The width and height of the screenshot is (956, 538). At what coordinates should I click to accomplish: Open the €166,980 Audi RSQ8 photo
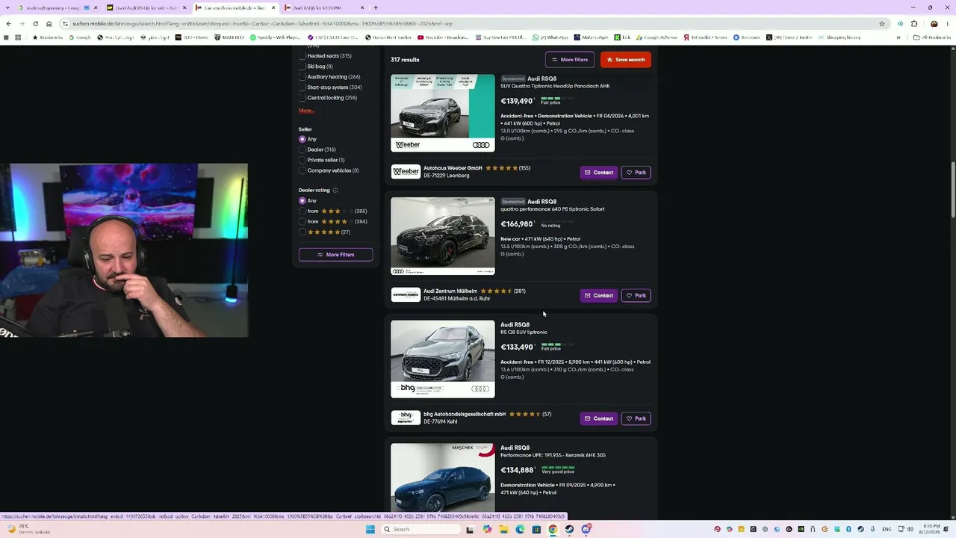(x=443, y=236)
